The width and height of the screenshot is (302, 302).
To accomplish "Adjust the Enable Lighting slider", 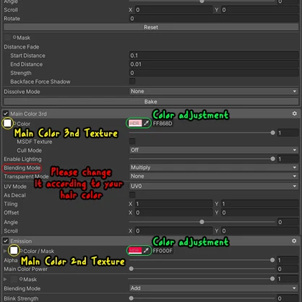I will 202,159.
